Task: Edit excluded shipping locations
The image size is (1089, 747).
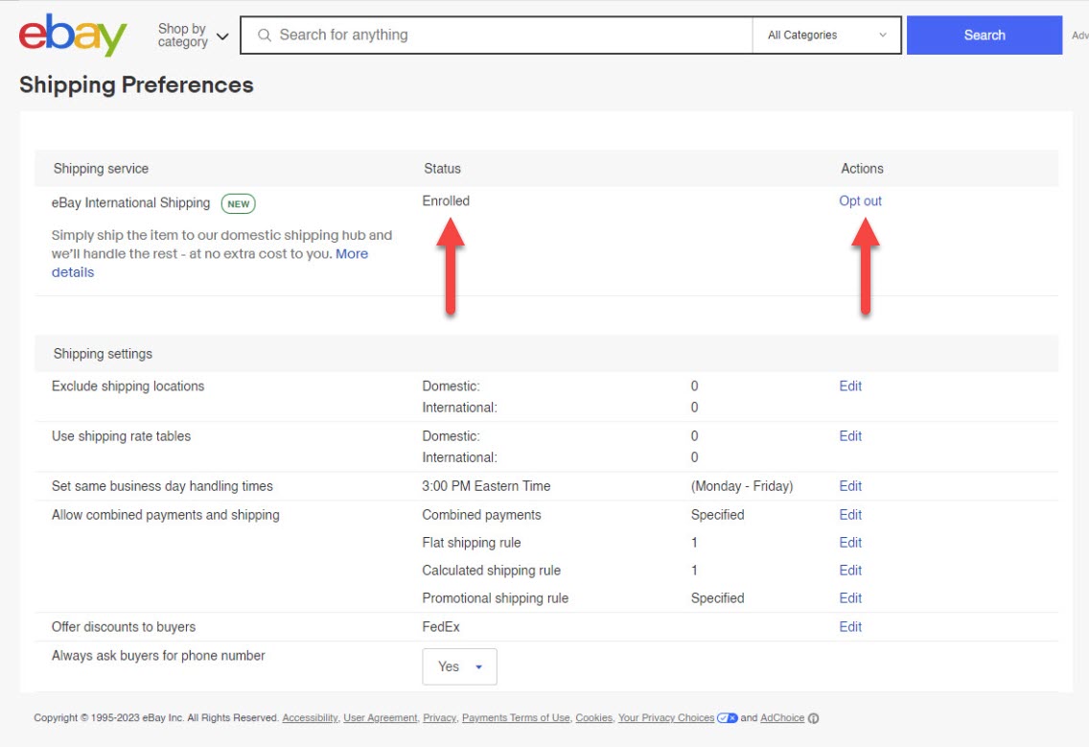Action: (849, 385)
